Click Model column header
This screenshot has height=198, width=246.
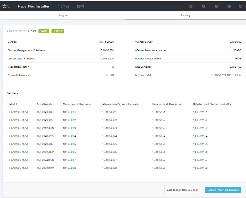point(13,104)
